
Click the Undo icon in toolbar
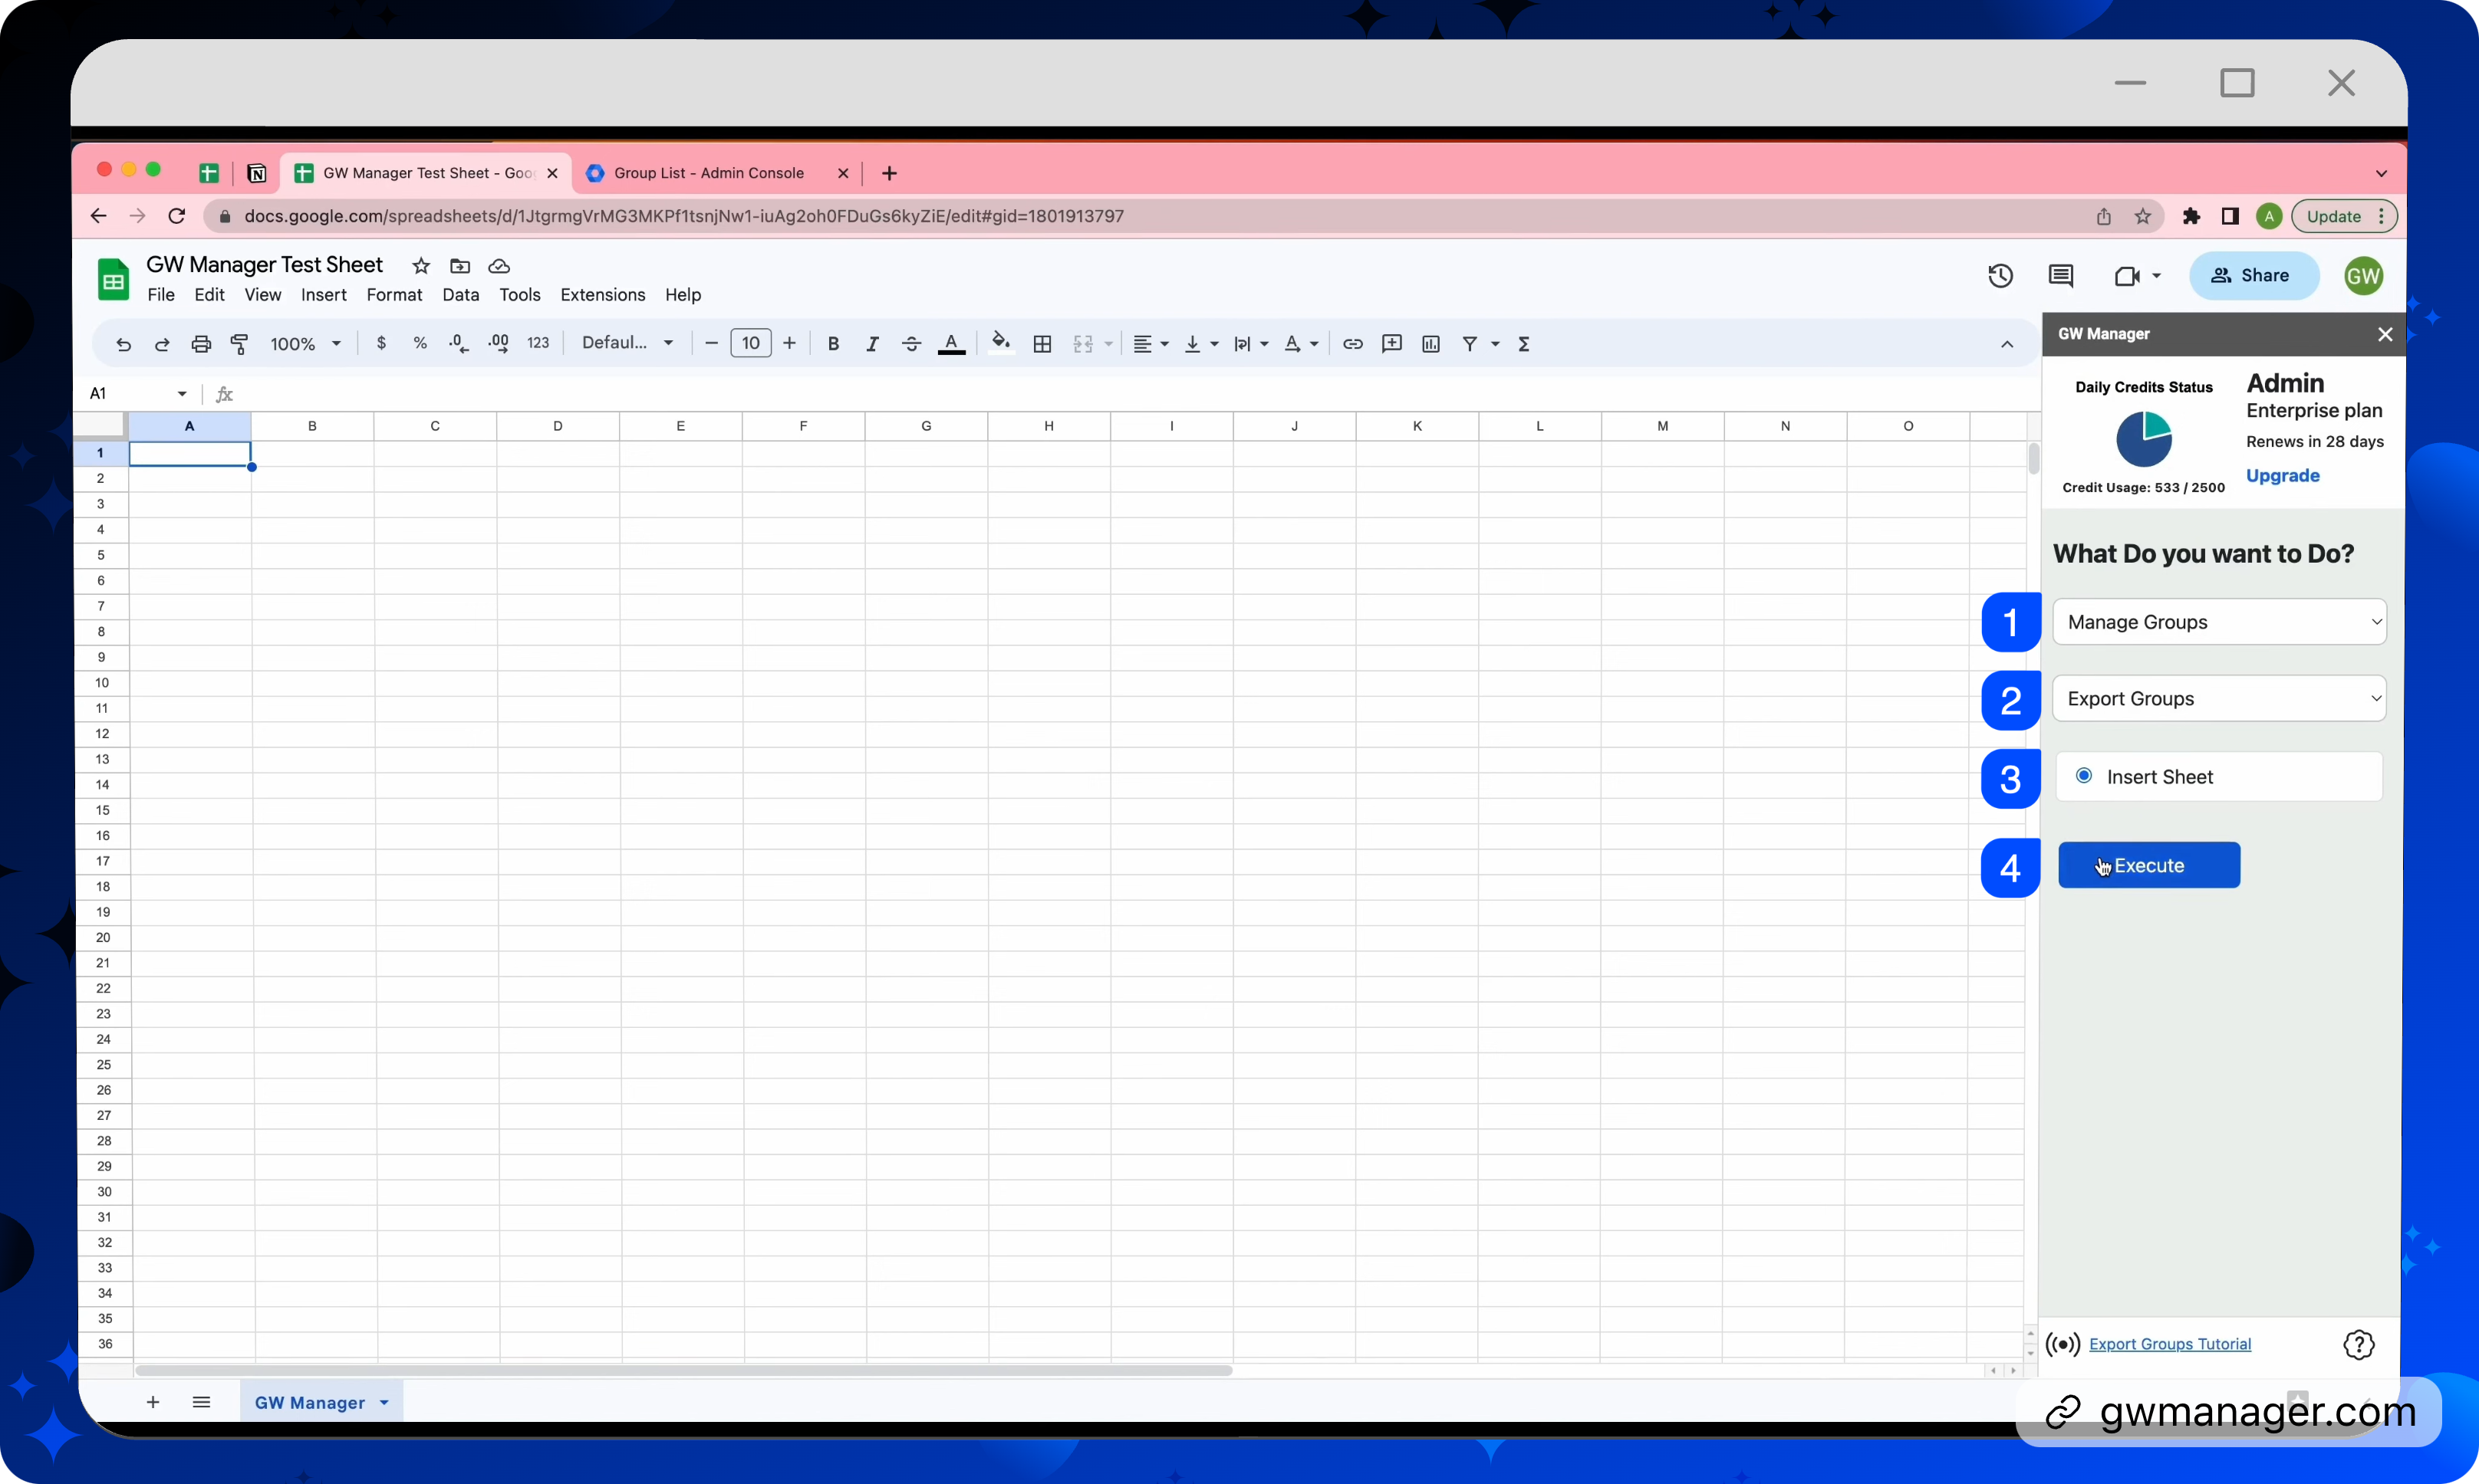click(123, 344)
